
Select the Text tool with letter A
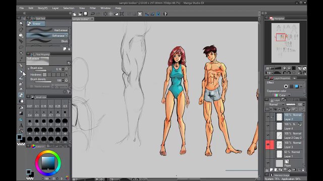[x=21, y=125]
